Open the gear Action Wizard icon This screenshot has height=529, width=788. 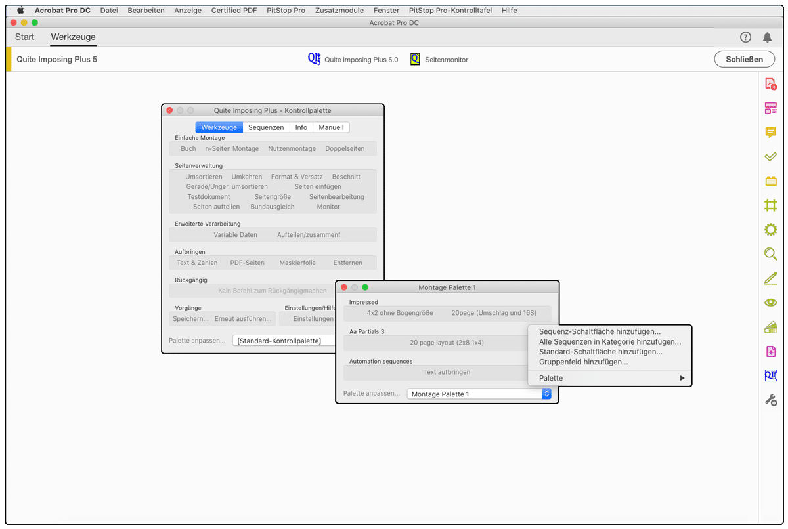pyautogui.click(x=770, y=230)
